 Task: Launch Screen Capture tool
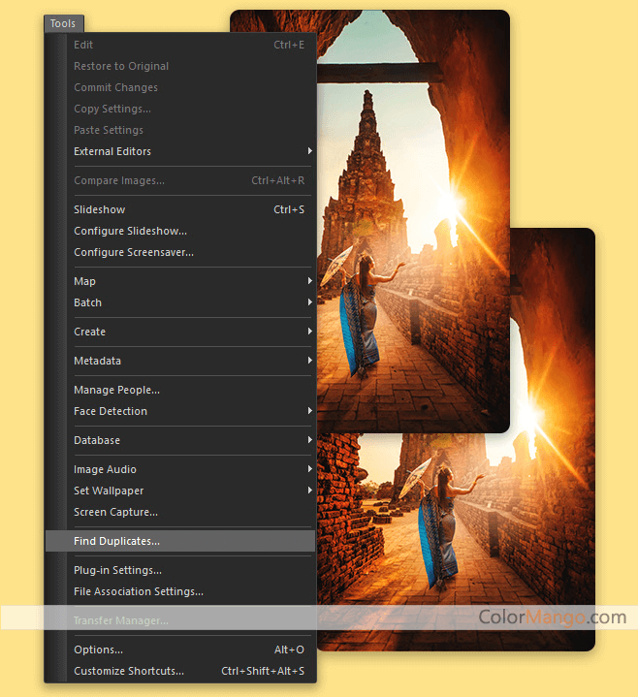(x=115, y=512)
